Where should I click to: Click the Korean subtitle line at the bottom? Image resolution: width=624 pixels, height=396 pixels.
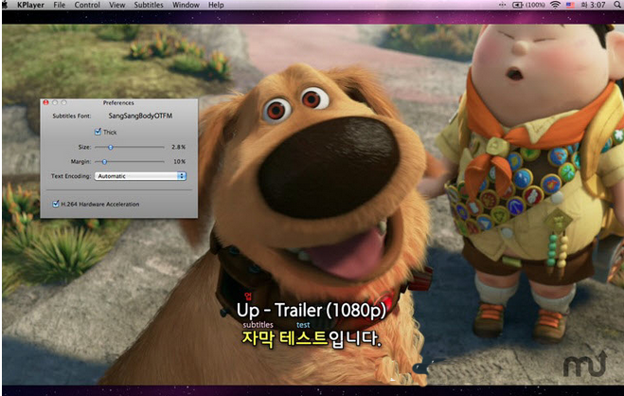point(312,339)
